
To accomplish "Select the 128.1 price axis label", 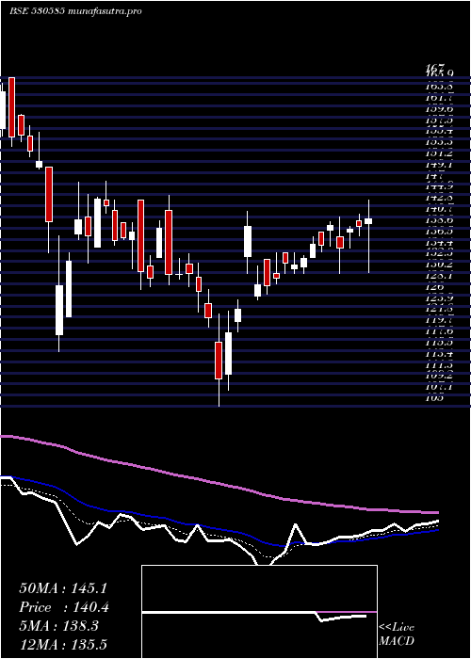I will pos(439,275).
